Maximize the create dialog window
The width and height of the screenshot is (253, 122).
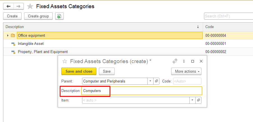pyautogui.click(x=192, y=61)
